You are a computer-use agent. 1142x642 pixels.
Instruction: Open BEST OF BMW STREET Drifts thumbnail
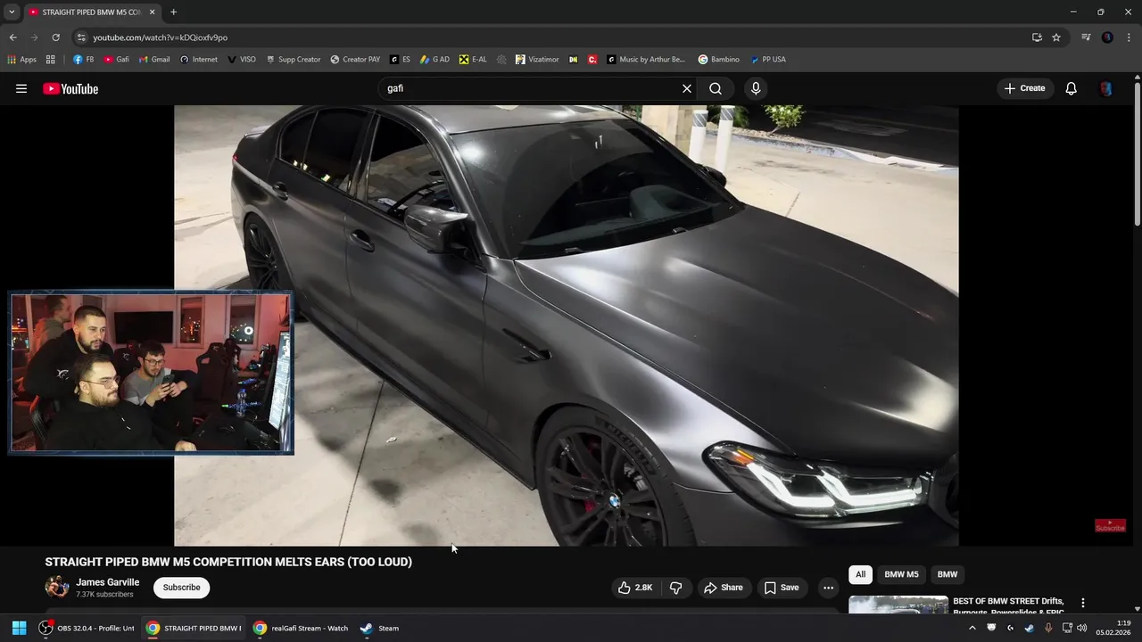tap(898, 605)
